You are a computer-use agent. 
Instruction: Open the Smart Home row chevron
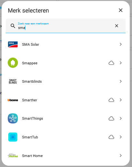pyautogui.click(x=121, y=155)
